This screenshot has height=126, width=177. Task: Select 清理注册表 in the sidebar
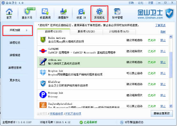pyautogui.click(x=15, y=68)
